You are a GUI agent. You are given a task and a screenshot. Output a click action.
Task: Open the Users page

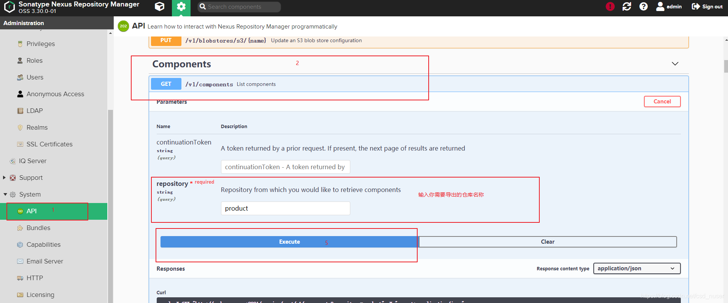point(35,77)
